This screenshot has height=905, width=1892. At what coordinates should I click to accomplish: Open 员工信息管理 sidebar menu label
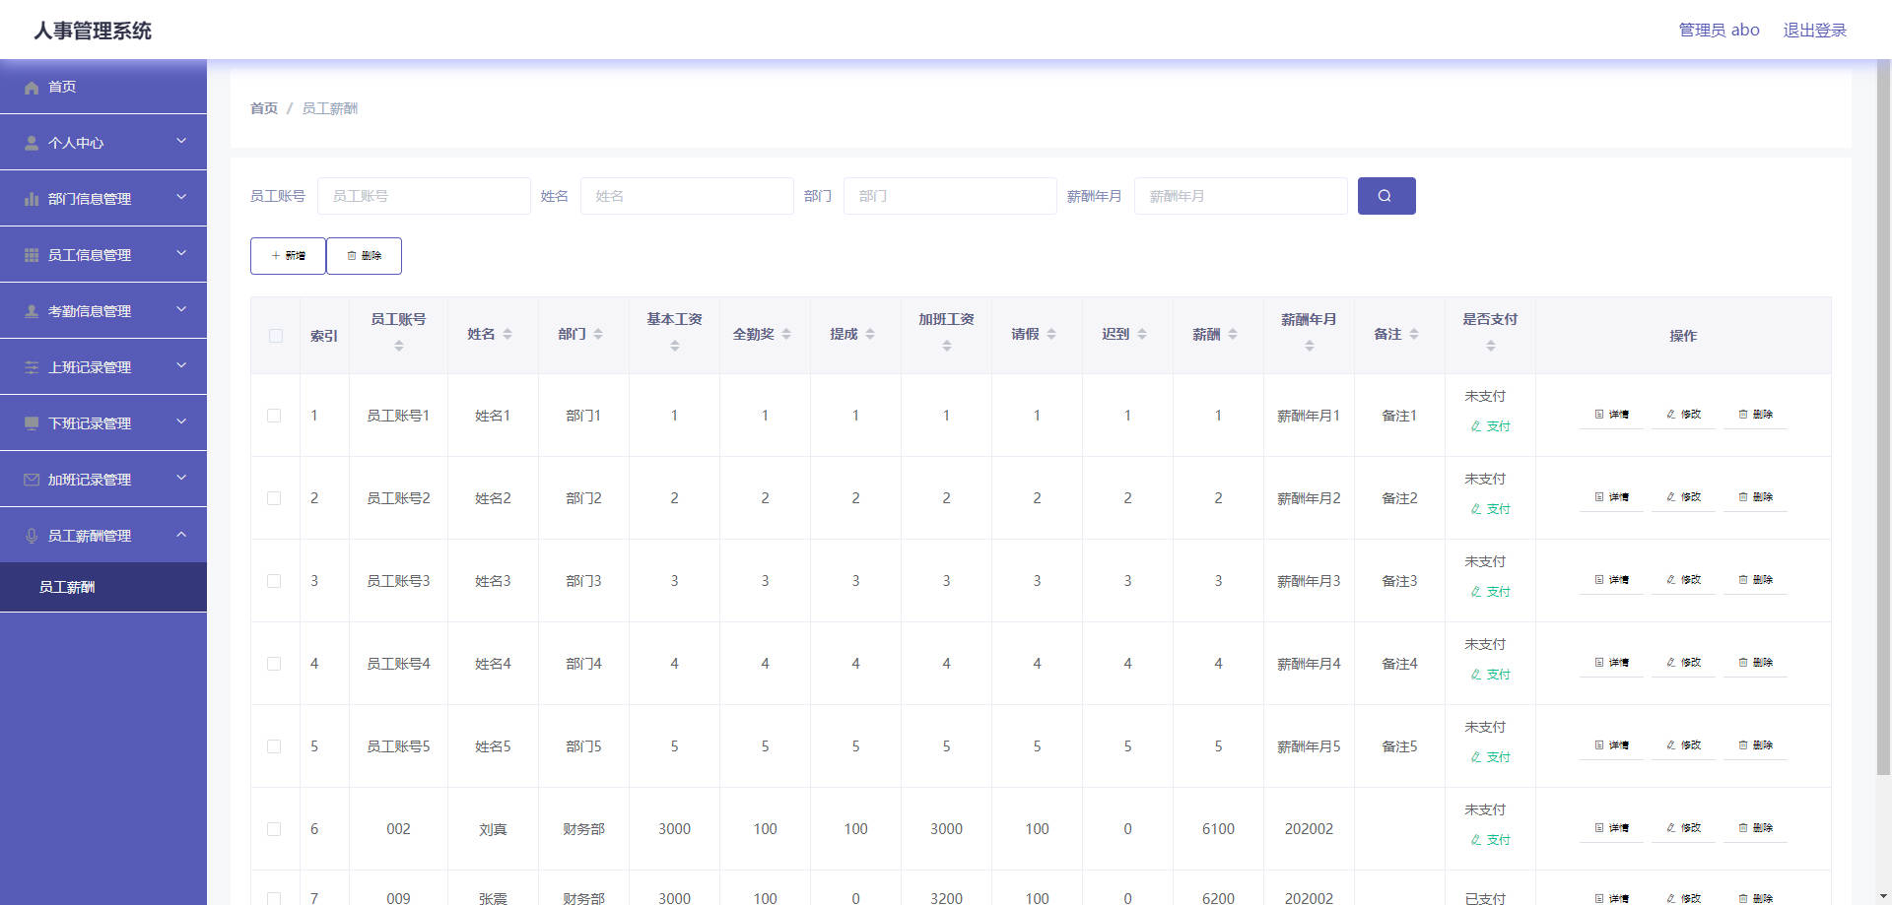coord(90,255)
